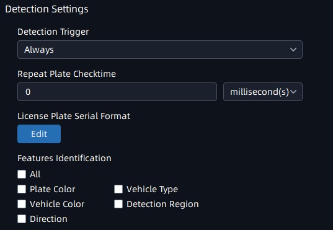This screenshot has height=230, width=333.
Task: Check the All features checkbox
Action: 22,174
